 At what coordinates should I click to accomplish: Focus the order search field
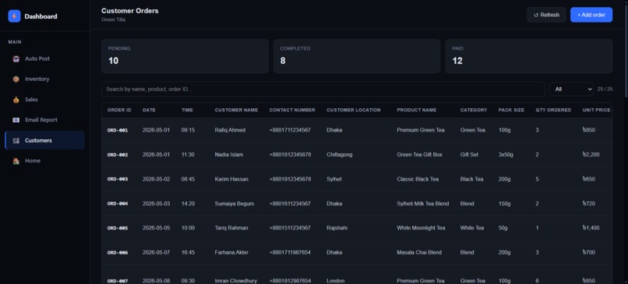[x=323, y=89]
